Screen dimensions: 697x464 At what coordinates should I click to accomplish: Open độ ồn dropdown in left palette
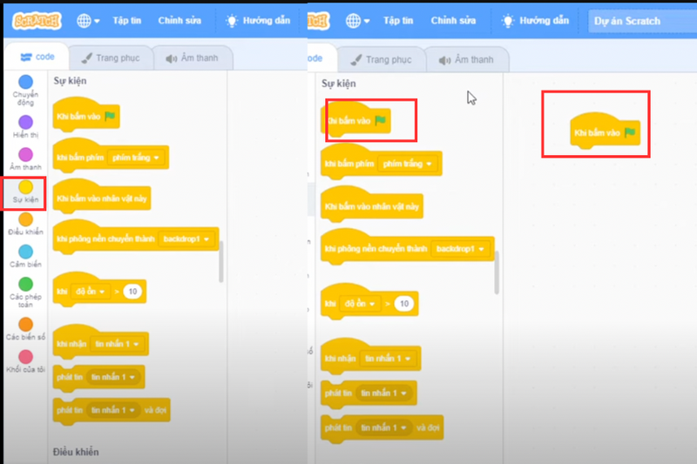tap(90, 292)
